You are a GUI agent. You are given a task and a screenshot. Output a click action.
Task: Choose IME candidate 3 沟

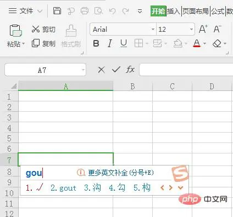coord(92,187)
